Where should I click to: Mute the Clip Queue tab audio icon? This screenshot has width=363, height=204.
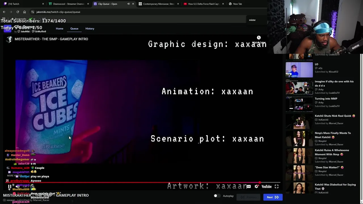coord(128,4)
